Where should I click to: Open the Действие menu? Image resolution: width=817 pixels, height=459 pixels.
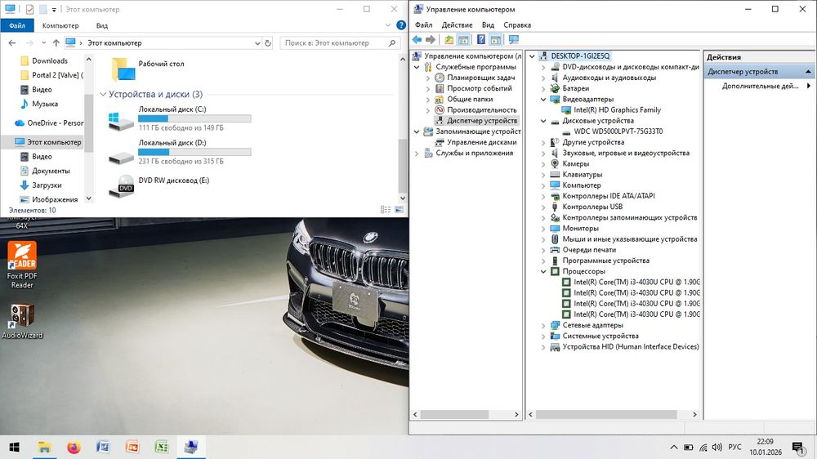pyautogui.click(x=457, y=25)
